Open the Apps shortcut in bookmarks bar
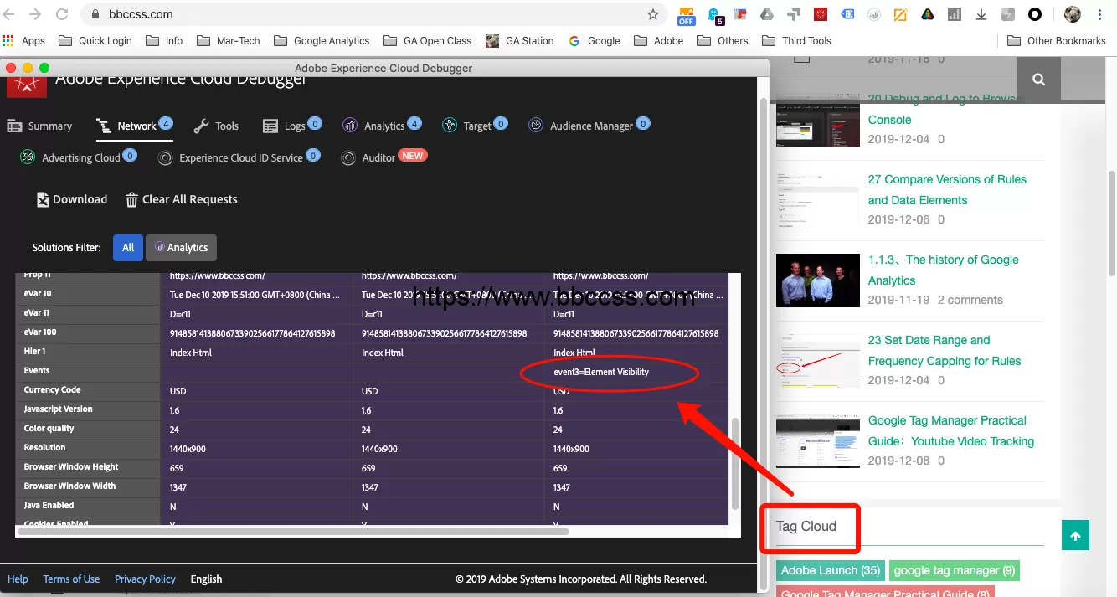1117x597 pixels. click(x=24, y=40)
